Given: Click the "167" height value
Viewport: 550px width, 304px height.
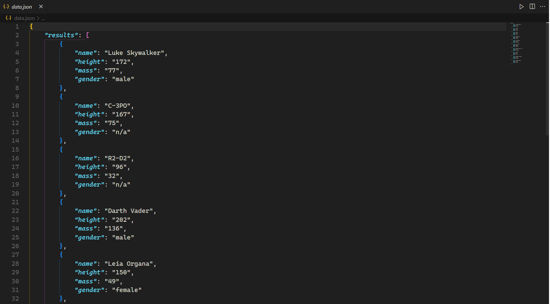Looking at the screenshot, I should pos(121,114).
